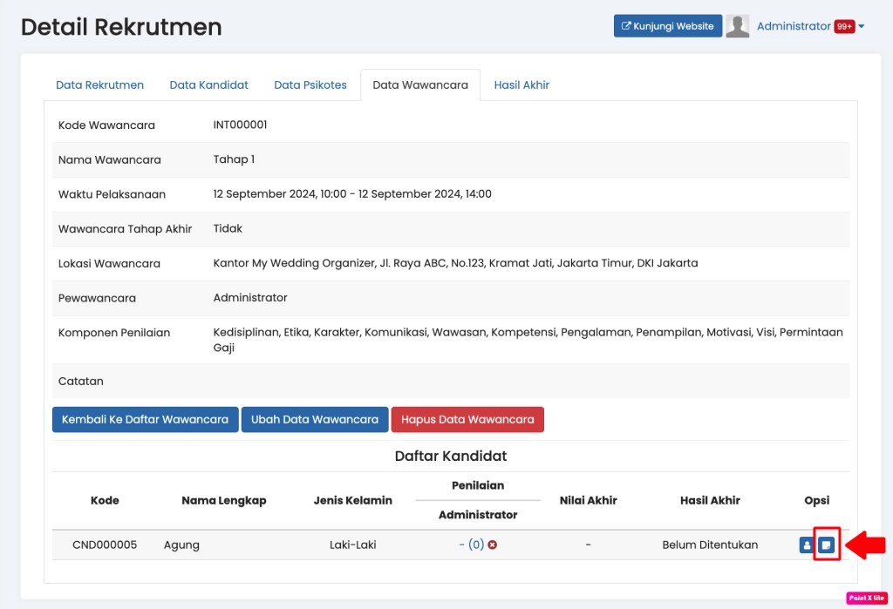This screenshot has width=893, height=609.
Task: Click the red 99+ notification badge
Action: 844,27
